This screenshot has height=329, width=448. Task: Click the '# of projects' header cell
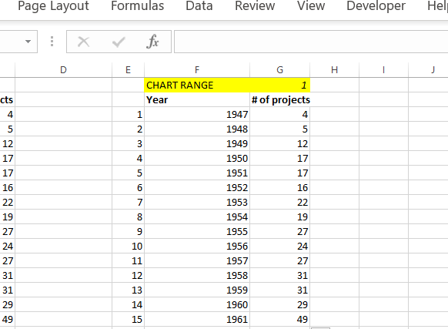[x=280, y=100]
